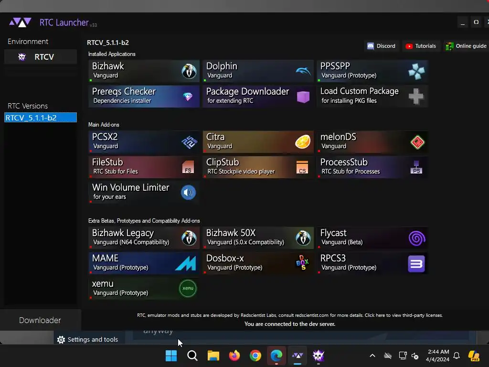
Task: Select the melonDS add-on title
Action: coord(339,137)
